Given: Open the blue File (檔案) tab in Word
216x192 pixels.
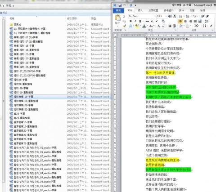Looking at the screenshot, I should [118, 10].
